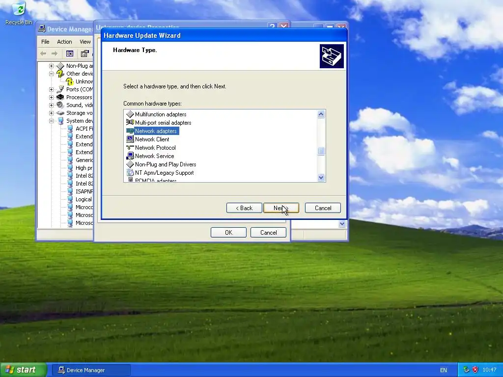Click the Multifunction adapters diamond icon

tap(130, 114)
